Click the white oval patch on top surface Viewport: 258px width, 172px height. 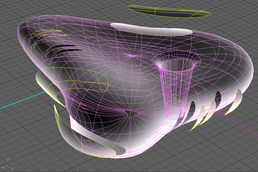150,29
